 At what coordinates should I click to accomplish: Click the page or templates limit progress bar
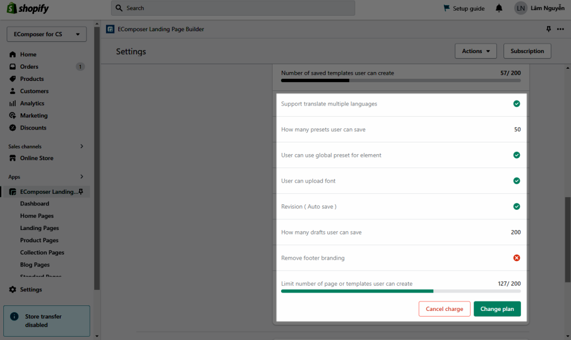[400, 291]
